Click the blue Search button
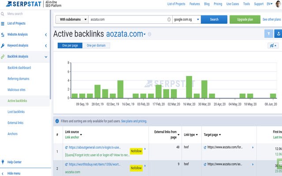The height and width of the screenshot is (176, 282). (x=214, y=19)
